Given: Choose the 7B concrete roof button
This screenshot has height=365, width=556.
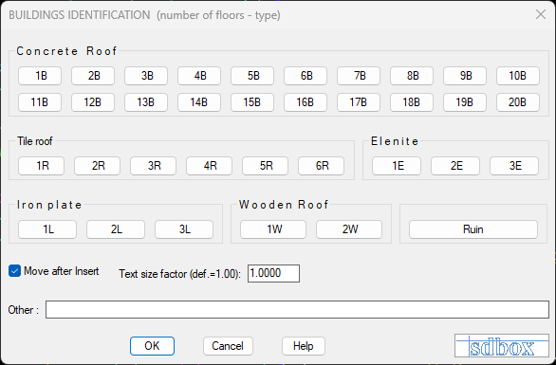Looking at the screenshot, I should point(359,76).
